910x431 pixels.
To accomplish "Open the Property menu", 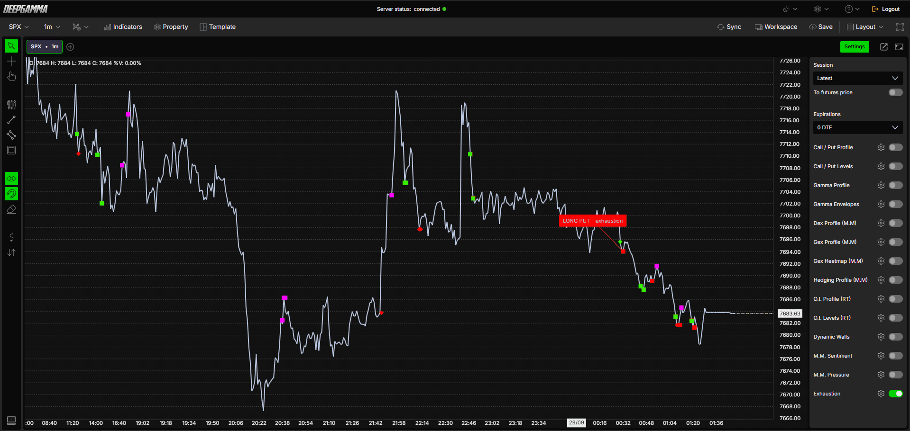I will coord(171,27).
